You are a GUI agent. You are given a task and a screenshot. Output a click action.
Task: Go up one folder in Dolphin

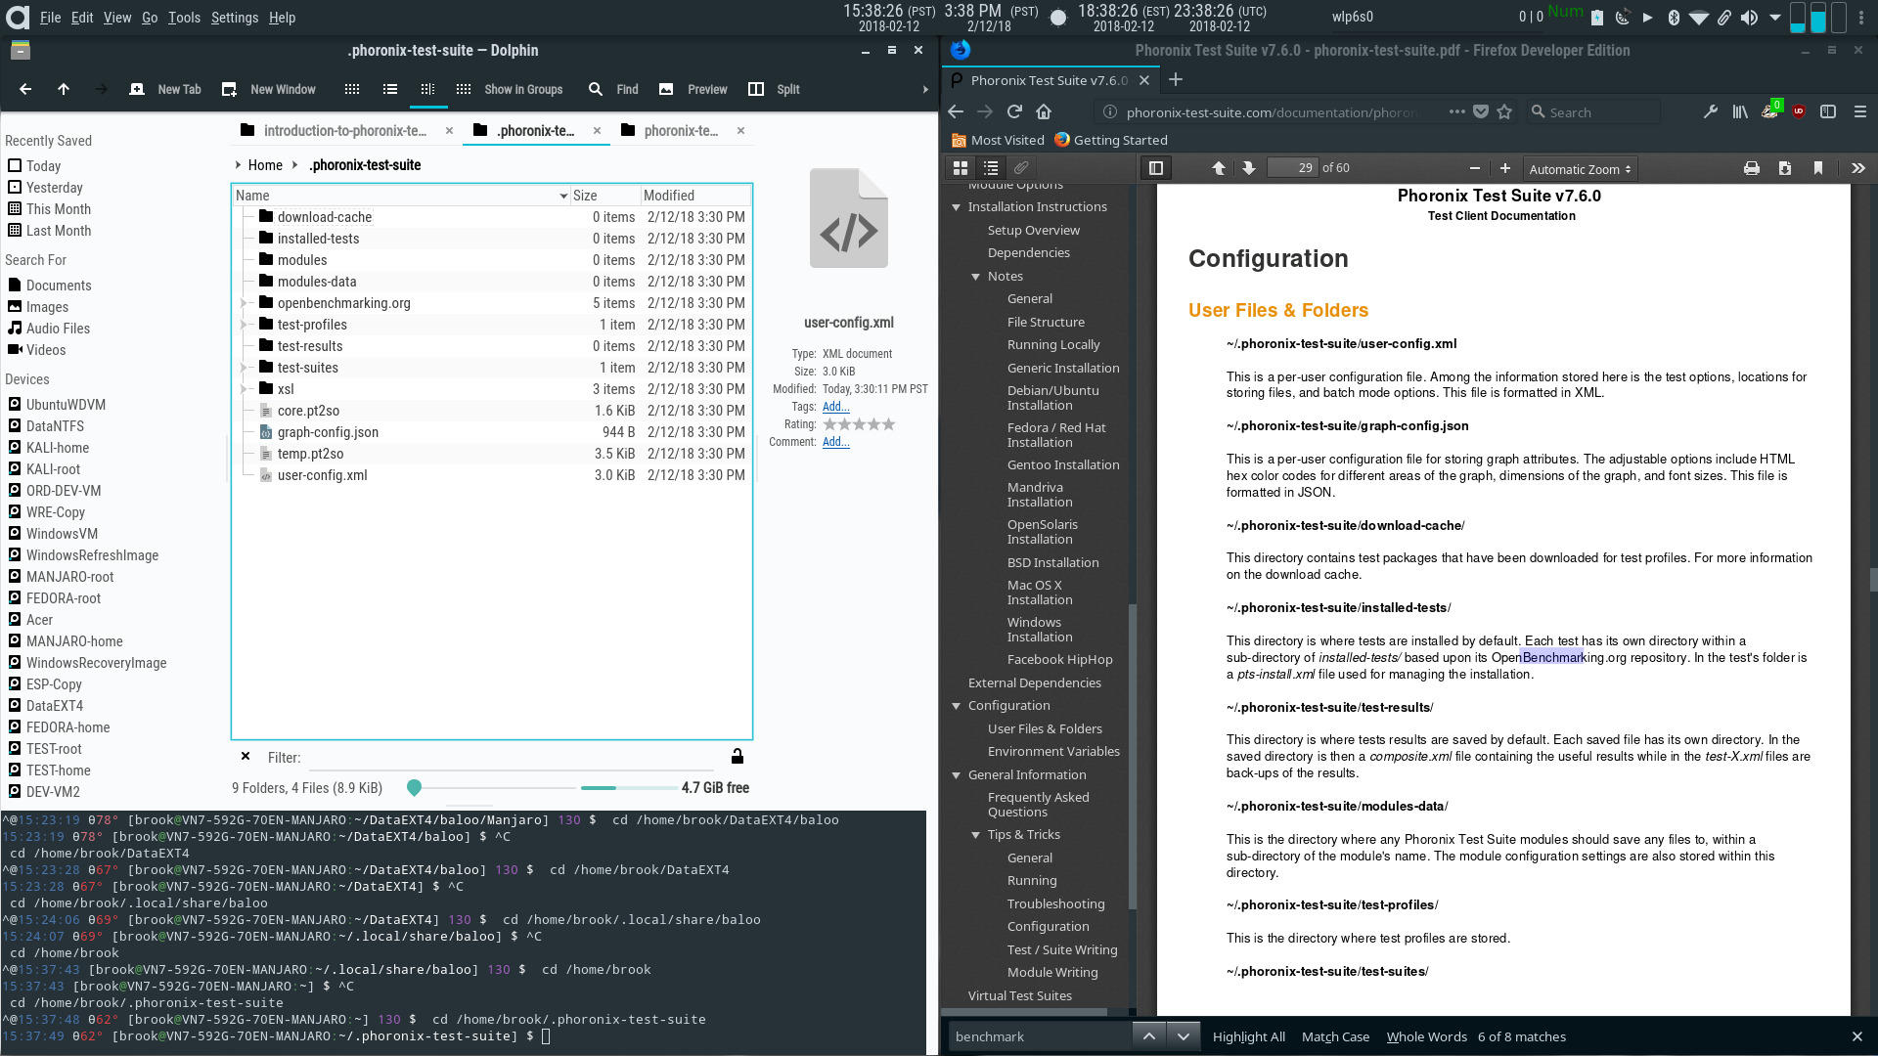[64, 89]
